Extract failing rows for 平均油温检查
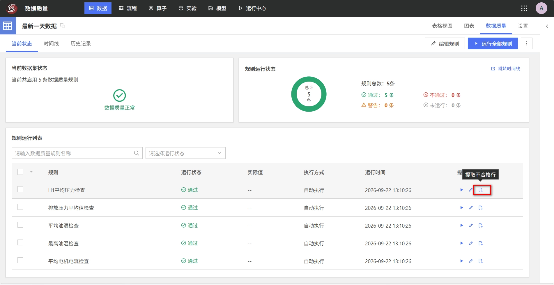This screenshot has width=554, height=285. coord(481,225)
